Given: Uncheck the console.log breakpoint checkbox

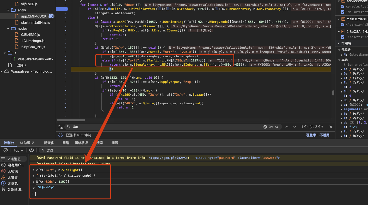Looking at the screenshot, I should click(343, 6).
